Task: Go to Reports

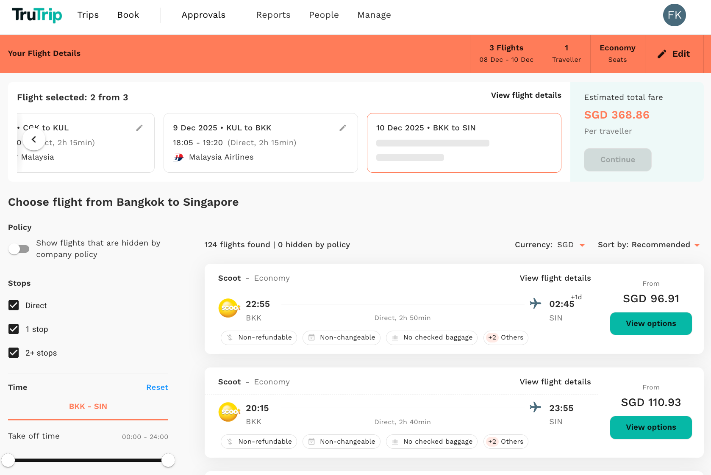Action: pos(273,15)
